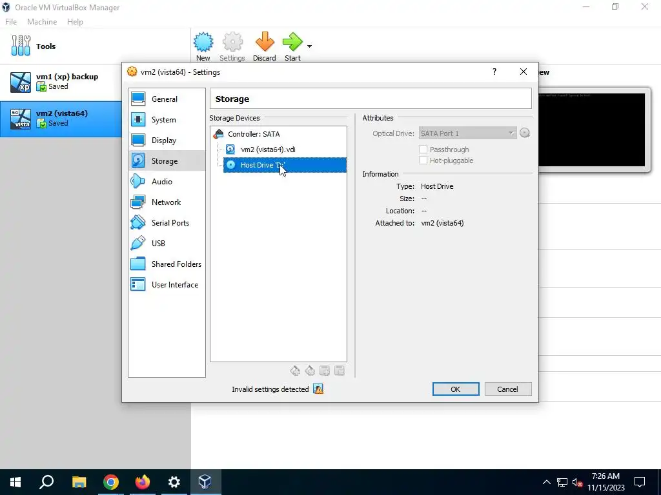Viewport: 661px width, 495px height.
Task: Toggle the Passthrough checkbox
Action: pyautogui.click(x=423, y=150)
